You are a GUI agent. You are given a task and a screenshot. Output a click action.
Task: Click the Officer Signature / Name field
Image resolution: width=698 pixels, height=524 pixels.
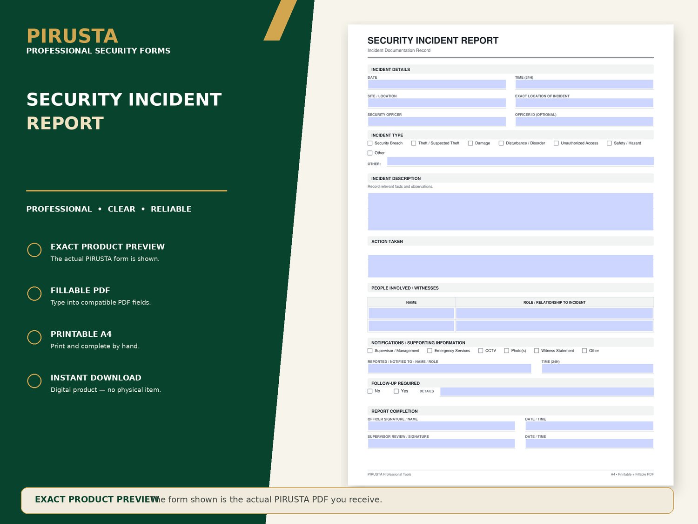[x=441, y=426]
